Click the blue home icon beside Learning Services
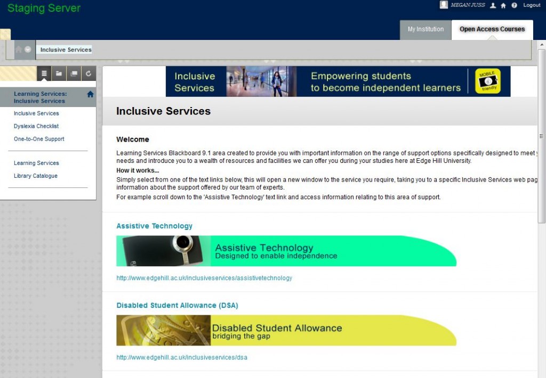The height and width of the screenshot is (378, 546). pyautogui.click(x=90, y=94)
